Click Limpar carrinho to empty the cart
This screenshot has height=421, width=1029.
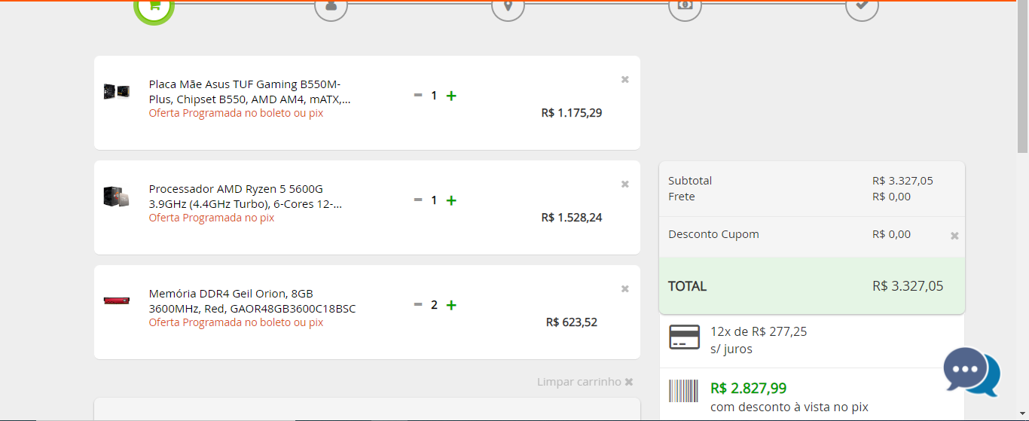[585, 382]
